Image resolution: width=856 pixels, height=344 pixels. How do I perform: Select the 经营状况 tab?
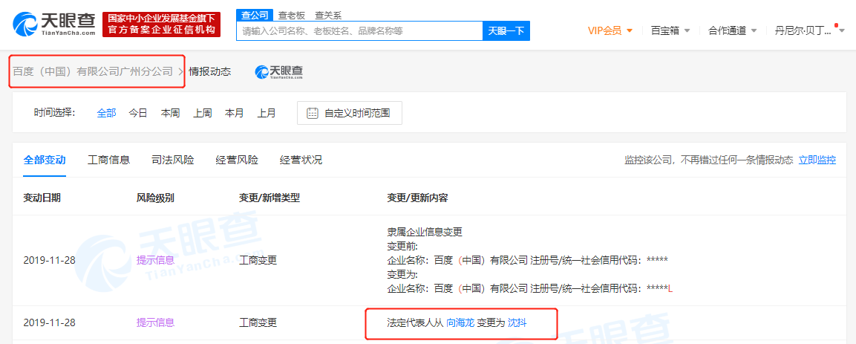tap(301, 160)
